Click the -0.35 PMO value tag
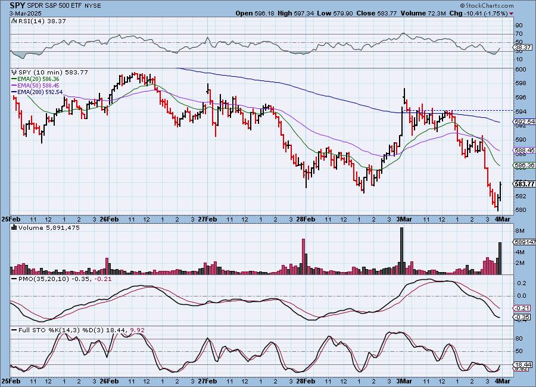This screenshot has height=387, width=536. [x=523, y=317]
